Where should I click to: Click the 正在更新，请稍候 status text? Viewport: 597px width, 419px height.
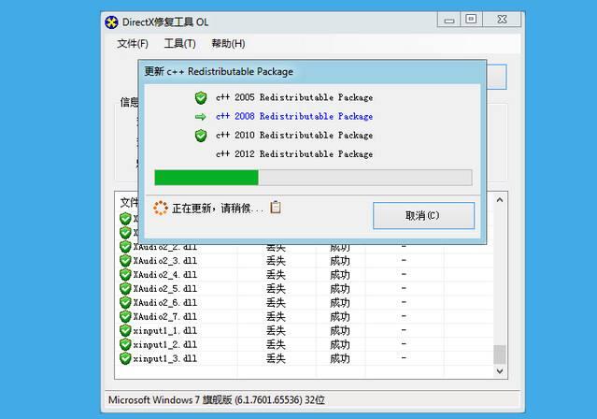(x=218, y=209)
